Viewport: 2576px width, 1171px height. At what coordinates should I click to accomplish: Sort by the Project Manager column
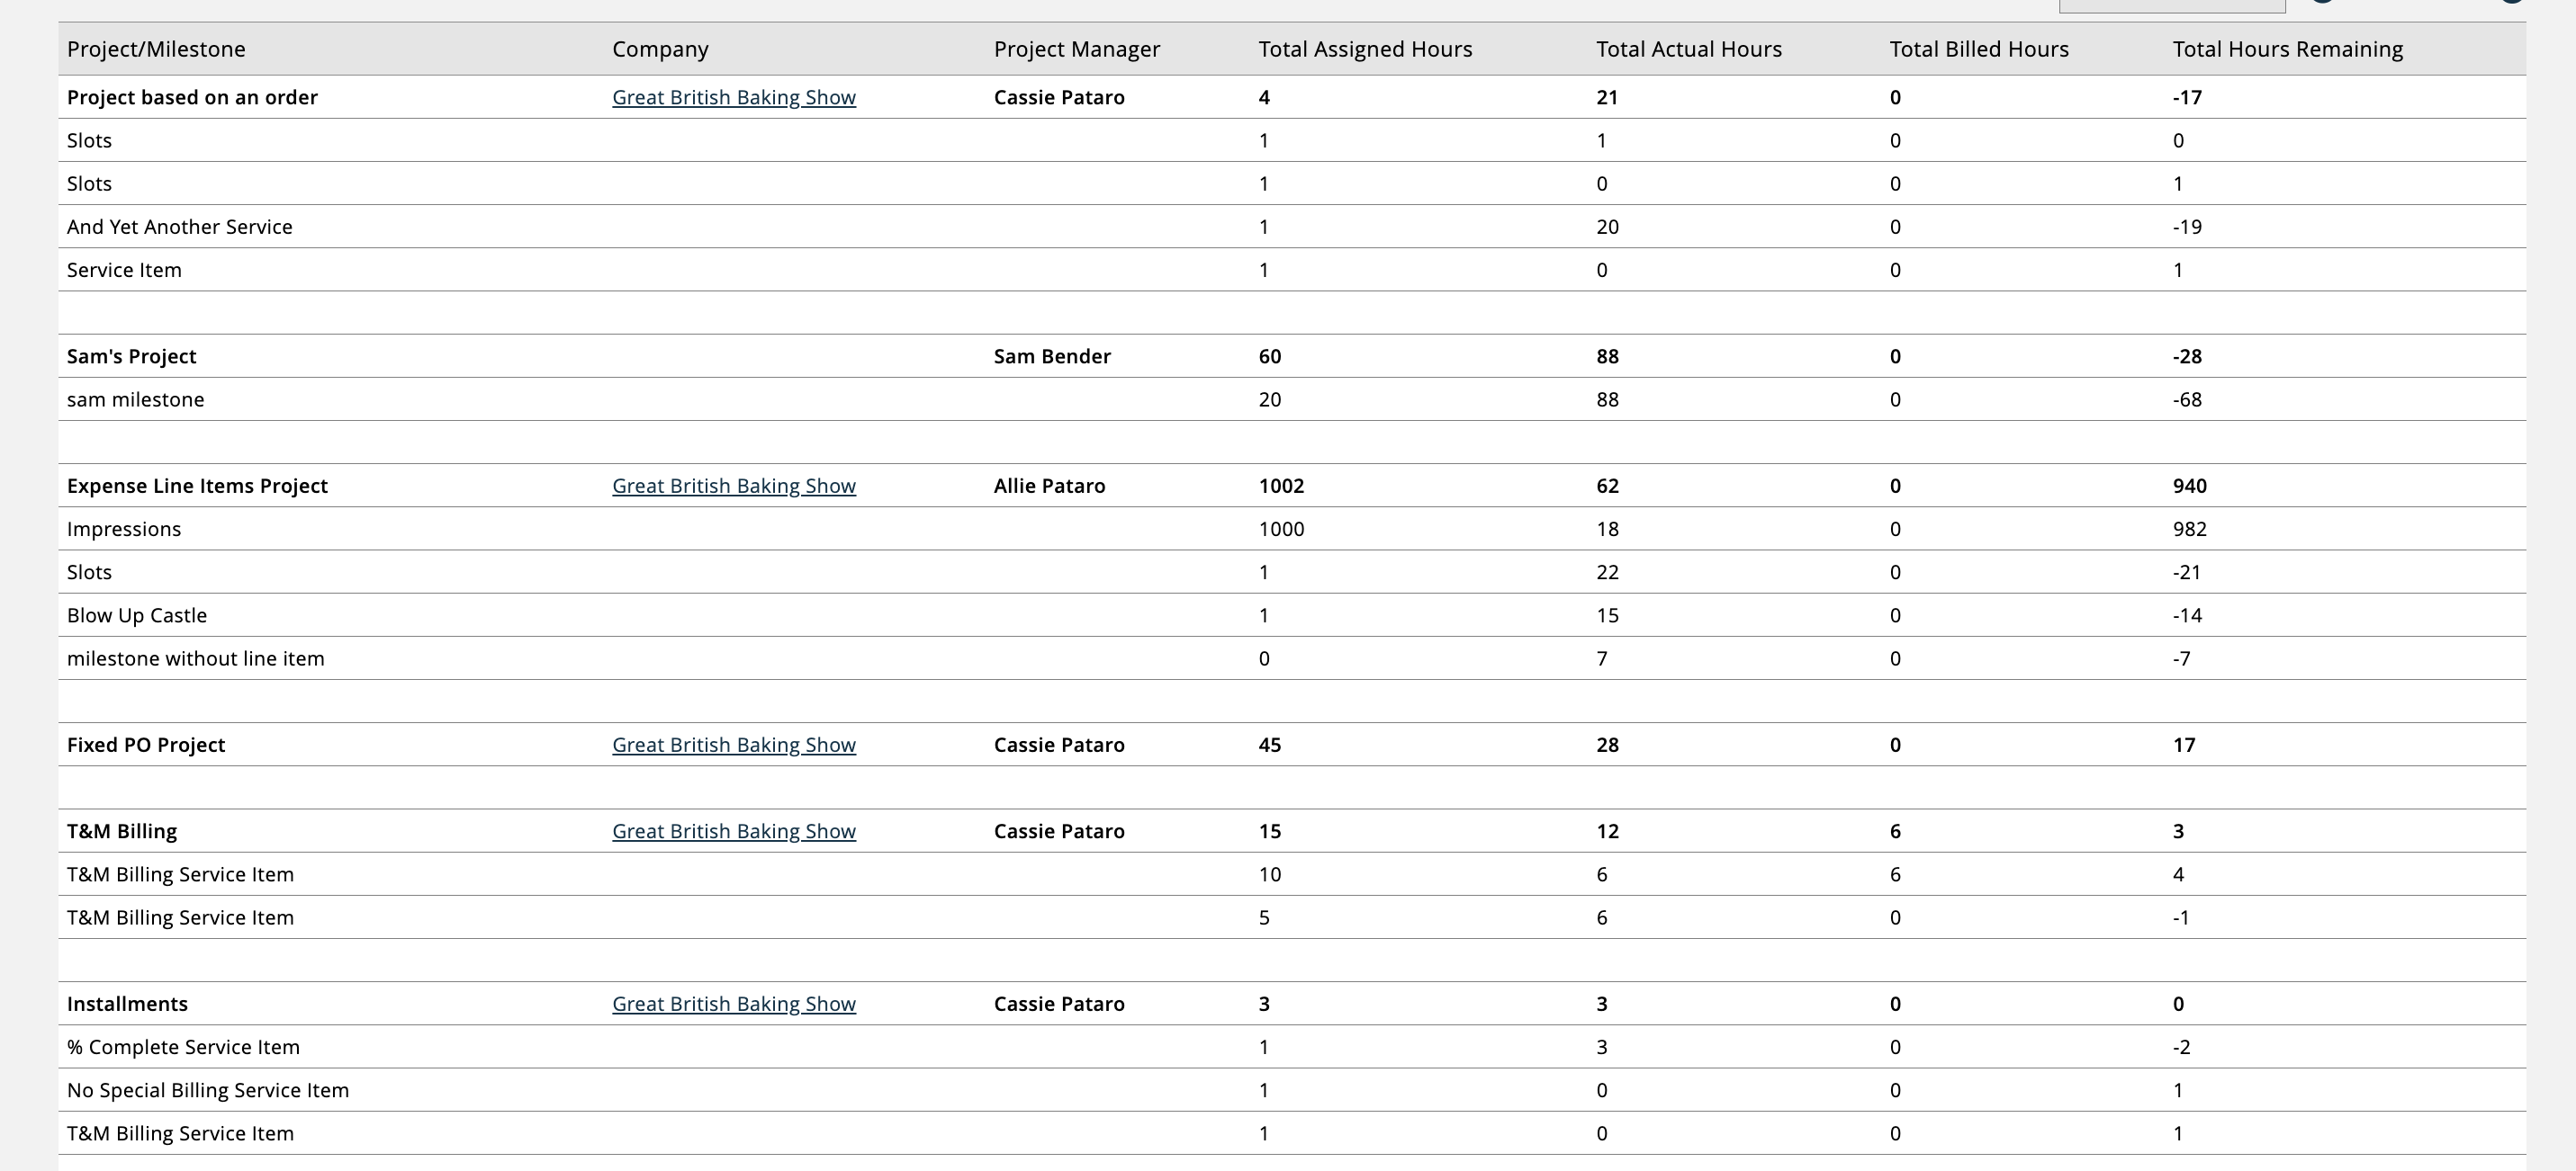1076,48
